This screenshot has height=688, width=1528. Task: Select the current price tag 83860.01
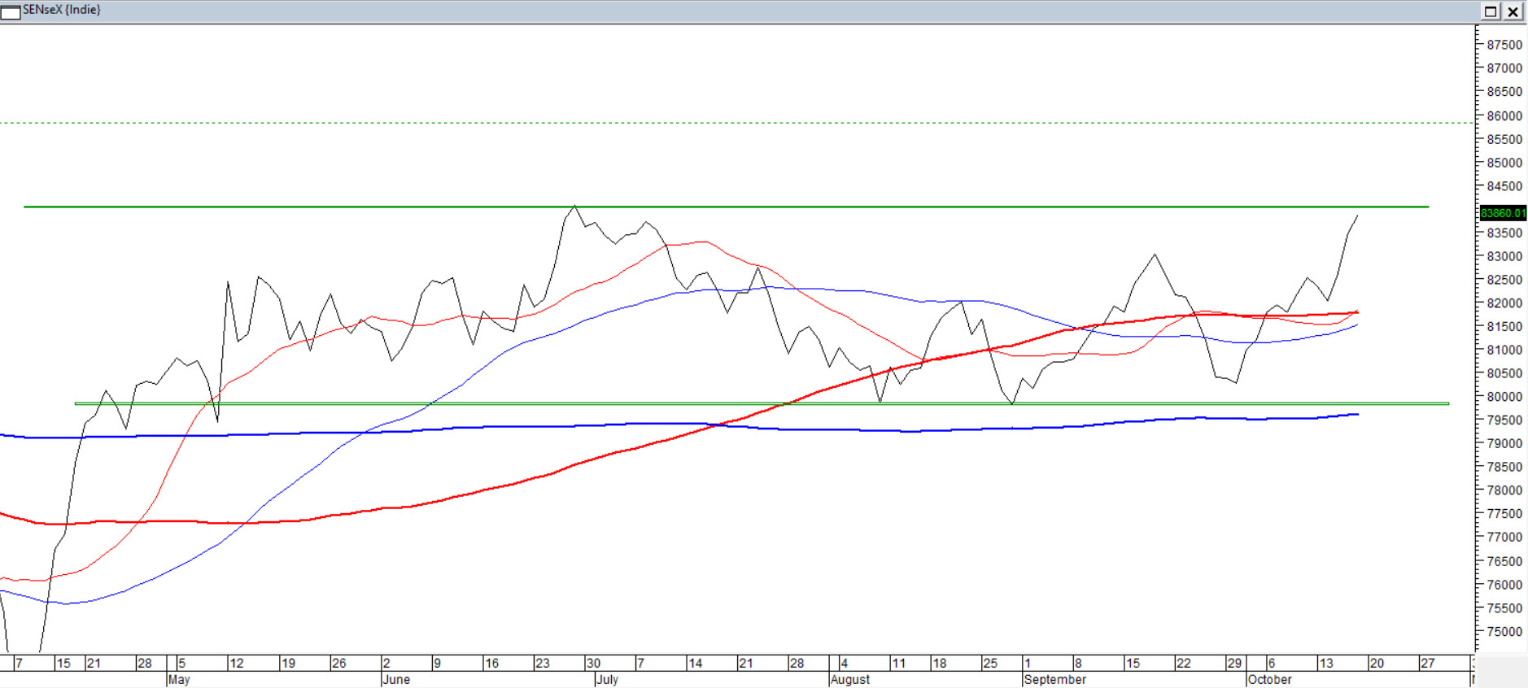click(1502, 213)
